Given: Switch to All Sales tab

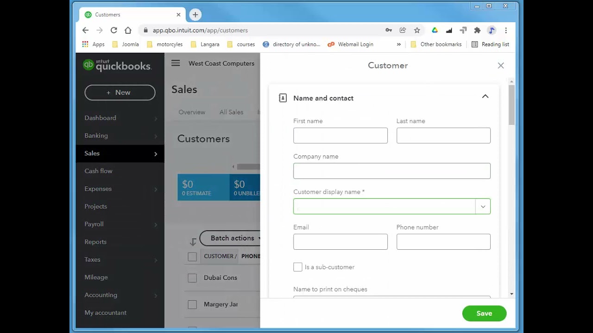Looking at the screenshot, I should click(231, 112).
